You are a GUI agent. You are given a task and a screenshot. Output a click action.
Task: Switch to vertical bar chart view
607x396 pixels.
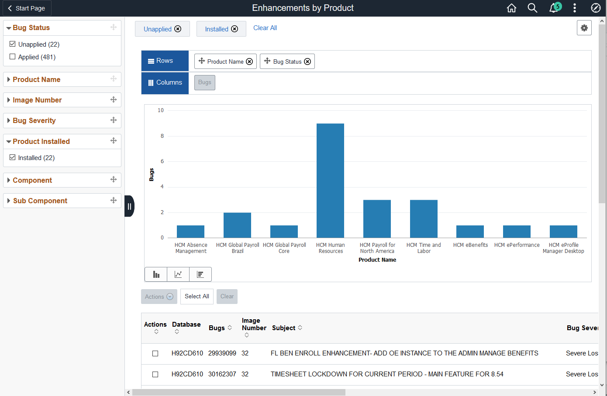pyautogui.click(x=156, y=274)
